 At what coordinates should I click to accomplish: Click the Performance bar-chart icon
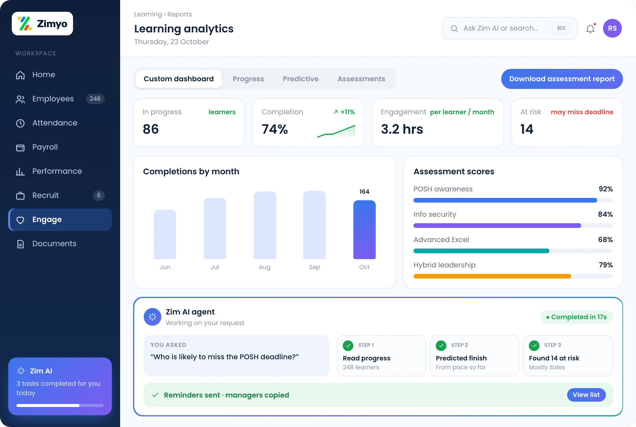point(20,171)
